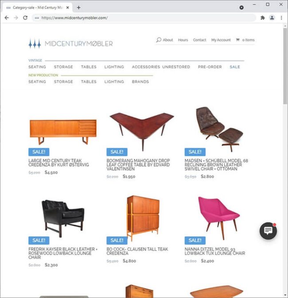Click the address bar URL field
288x298 pixels.
[x=144, y=18]
